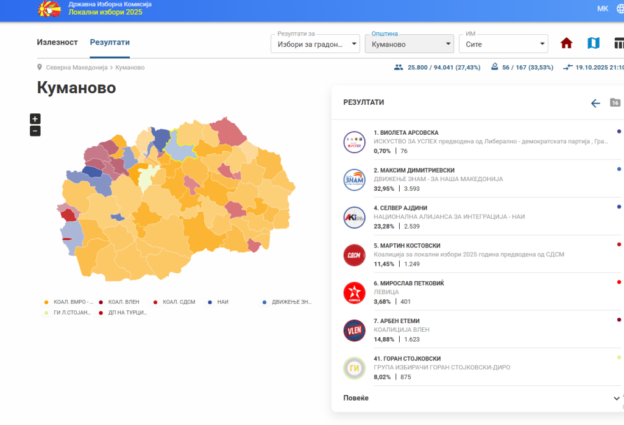The width and height of the screenshot is (624, 425).
Task: Click the back arrow in results panel
Action: pyautogui.click(x=595, y=103)
